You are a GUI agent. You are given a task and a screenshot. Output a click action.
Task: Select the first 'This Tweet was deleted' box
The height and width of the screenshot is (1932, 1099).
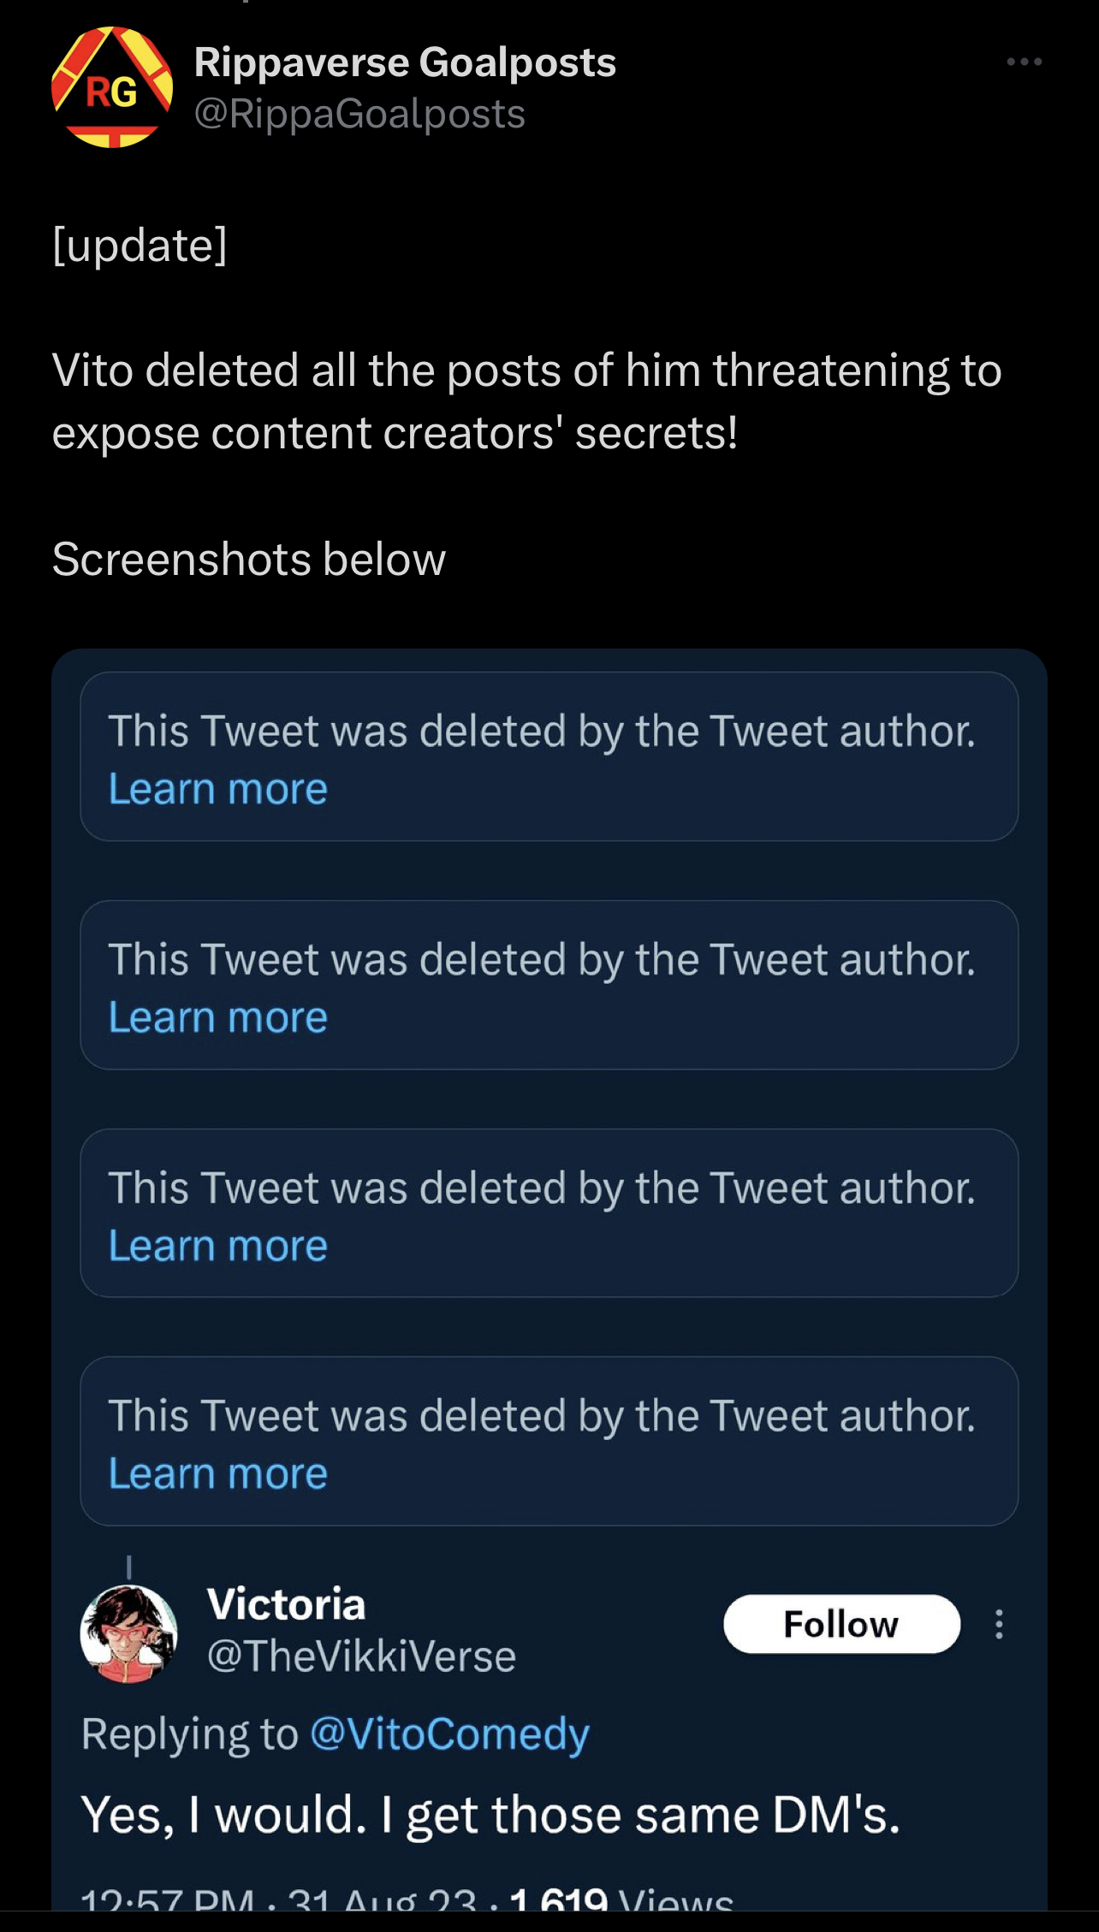click(x=549, y=756)
